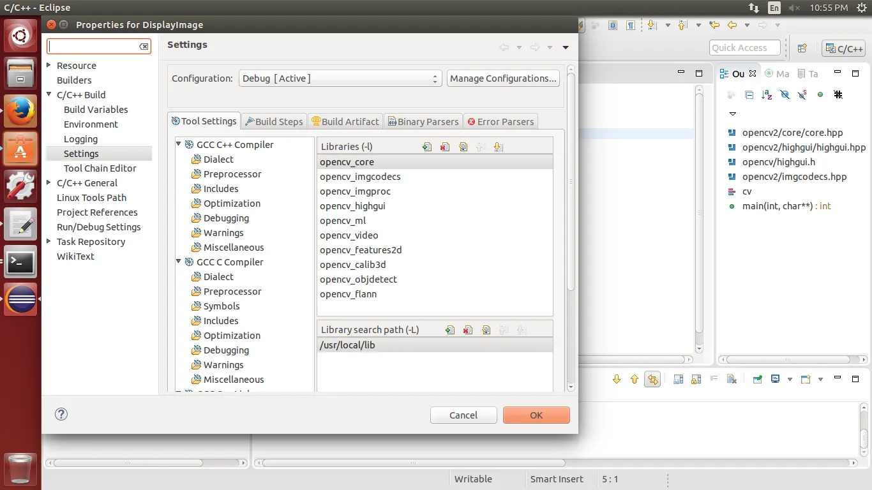Toggle scroll lock in the console toolbar
Screen dimensions: 872x490
(696, 379)
